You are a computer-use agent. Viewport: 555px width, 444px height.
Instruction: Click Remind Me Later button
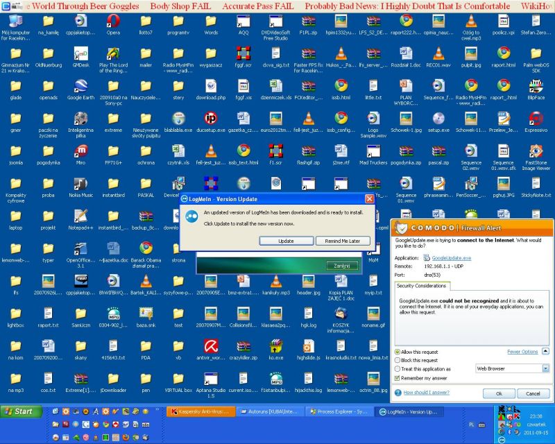(x=343, y=241)
